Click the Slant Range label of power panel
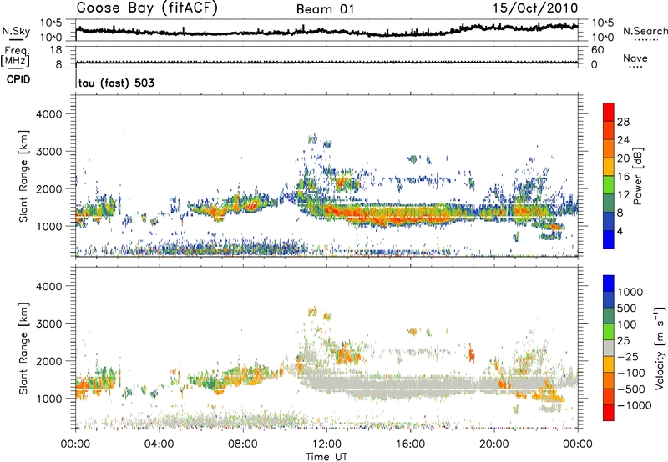The width and height of the screenshot is (668, 462). [23, 176]
